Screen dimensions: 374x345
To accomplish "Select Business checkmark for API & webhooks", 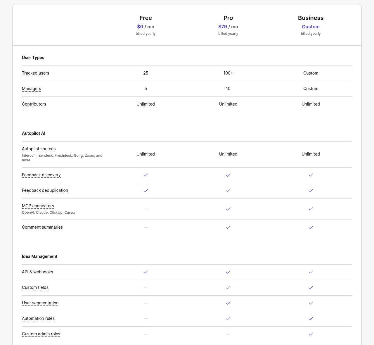I will point(311,272).
